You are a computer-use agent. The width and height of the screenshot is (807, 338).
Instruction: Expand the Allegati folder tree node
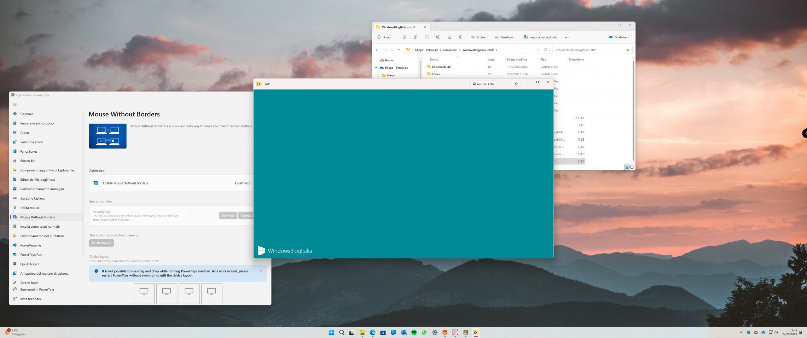[x=378, y=75]
